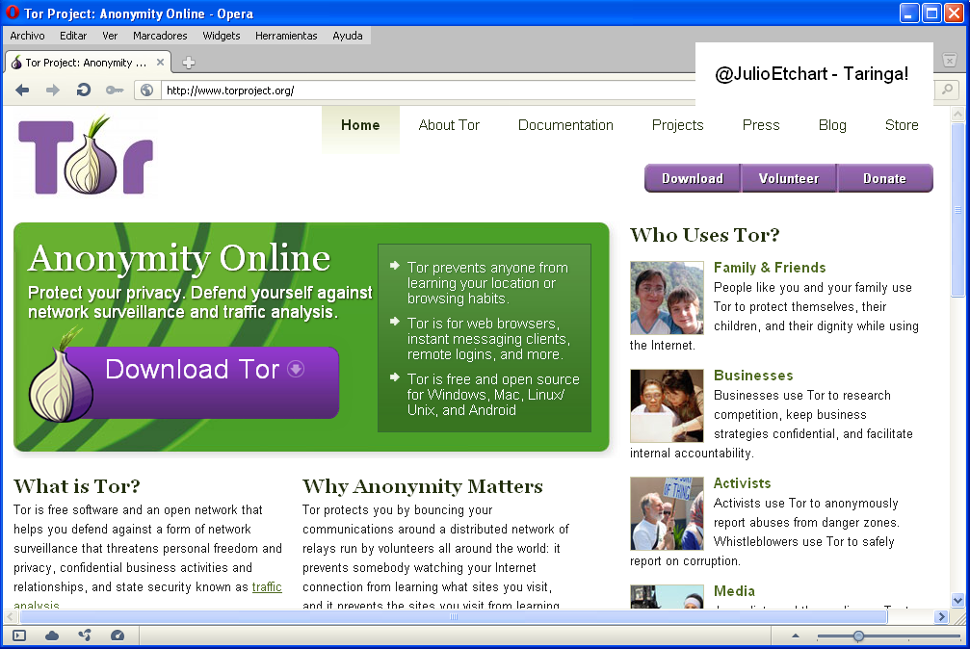Screen dimensions: 970x649
Task: Expand the zoom level popup arrow
Action: (796, 636)
